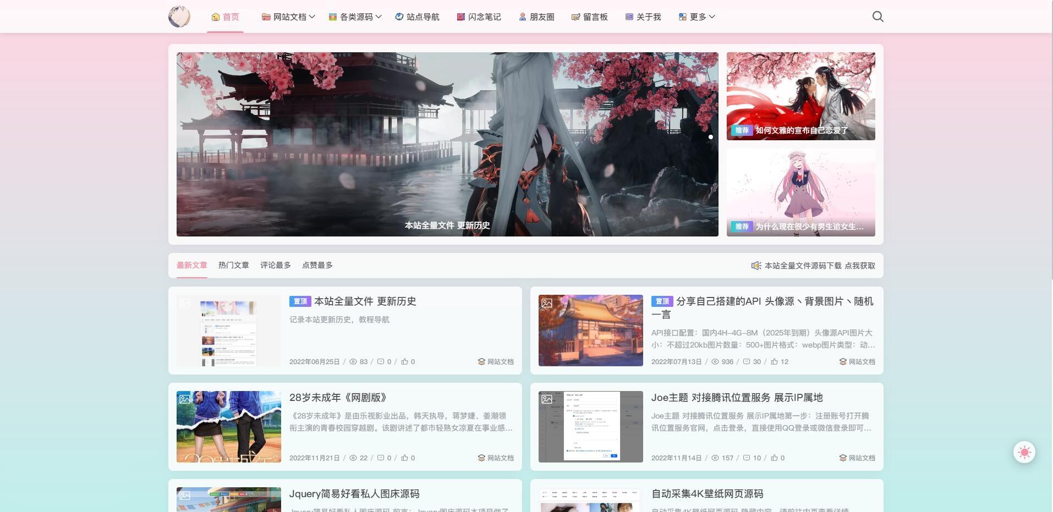Expand the 网站文档 navigation dropdown
Image resolution: width=1053 pixels, height=512 pixels.
tap(287, 16)
